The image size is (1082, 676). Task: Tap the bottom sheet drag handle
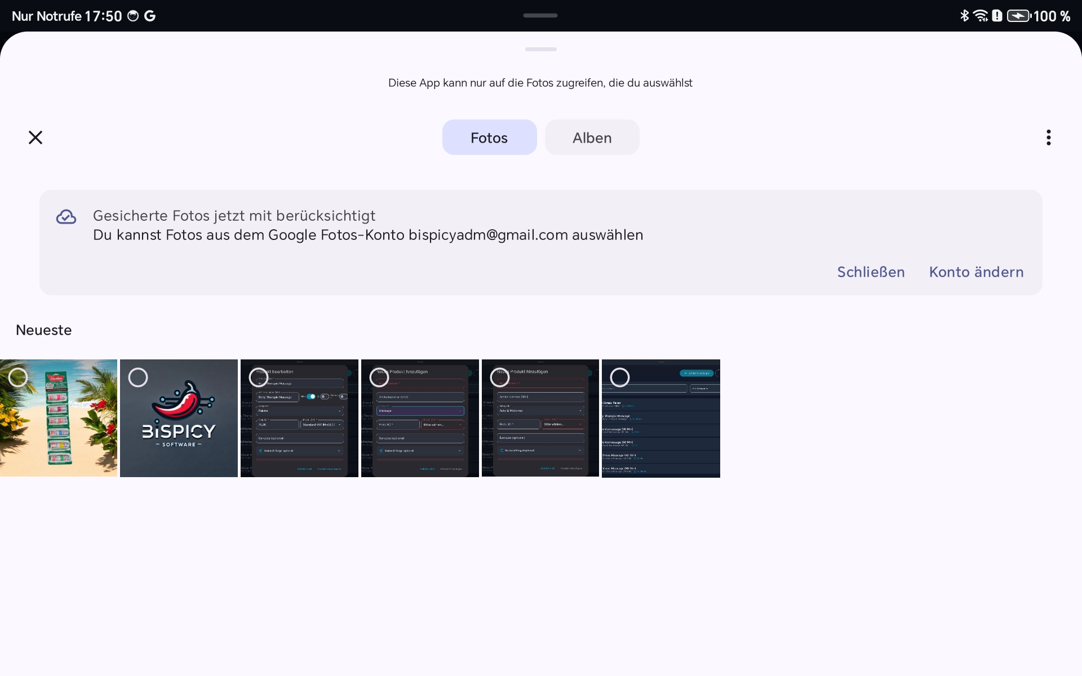tap(540, 50)
